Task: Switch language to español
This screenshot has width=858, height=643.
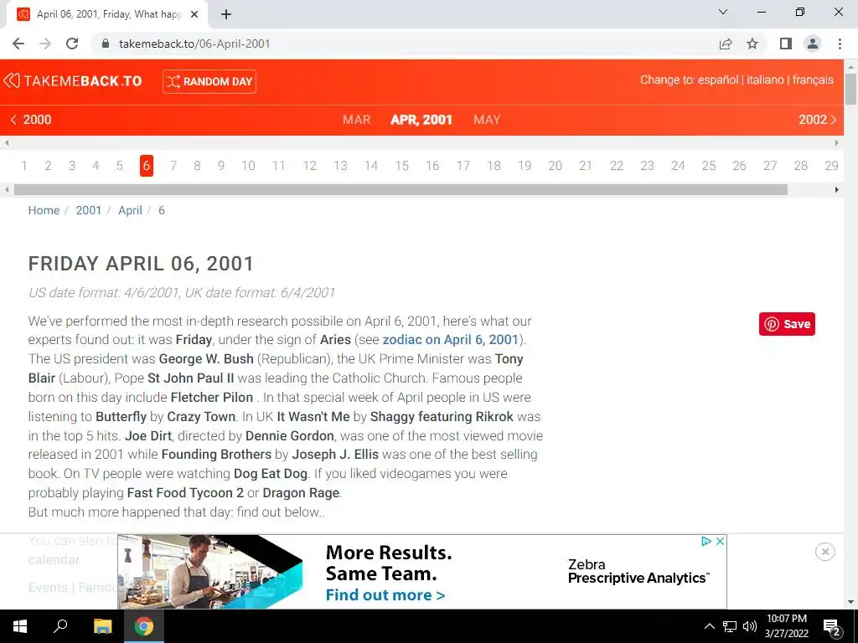Action: pos(718,80)
